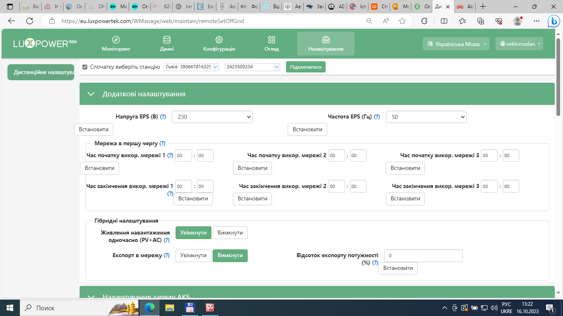The width and height of the screenshot is (563, 316).
Task: Open browser Extensions puzzle icon
Action: point(425,21)
